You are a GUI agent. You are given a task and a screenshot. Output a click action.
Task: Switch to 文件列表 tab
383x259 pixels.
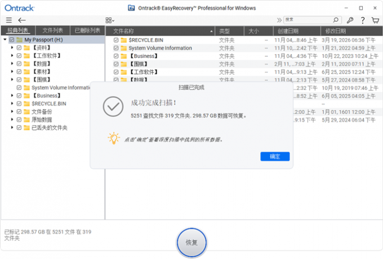click(x=53, y=31)
